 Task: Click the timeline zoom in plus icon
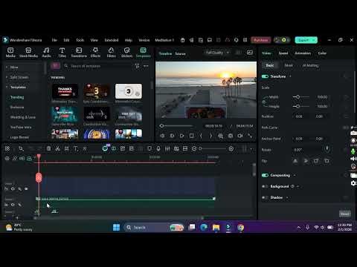click(x=231, y=148)
